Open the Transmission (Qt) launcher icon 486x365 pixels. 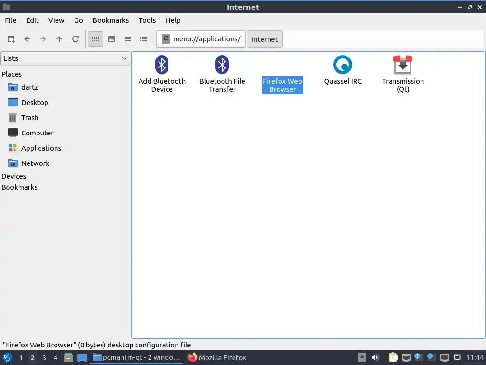[402, 65]
